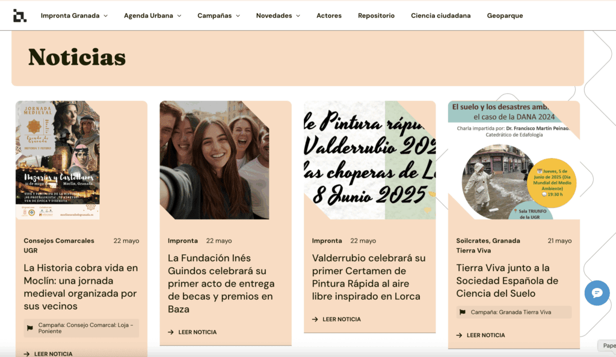This screenshot has height=357, width=616.
Task: Click LEER NOTICIA for Moclín jornada medieval
Action: pos(53,354)
